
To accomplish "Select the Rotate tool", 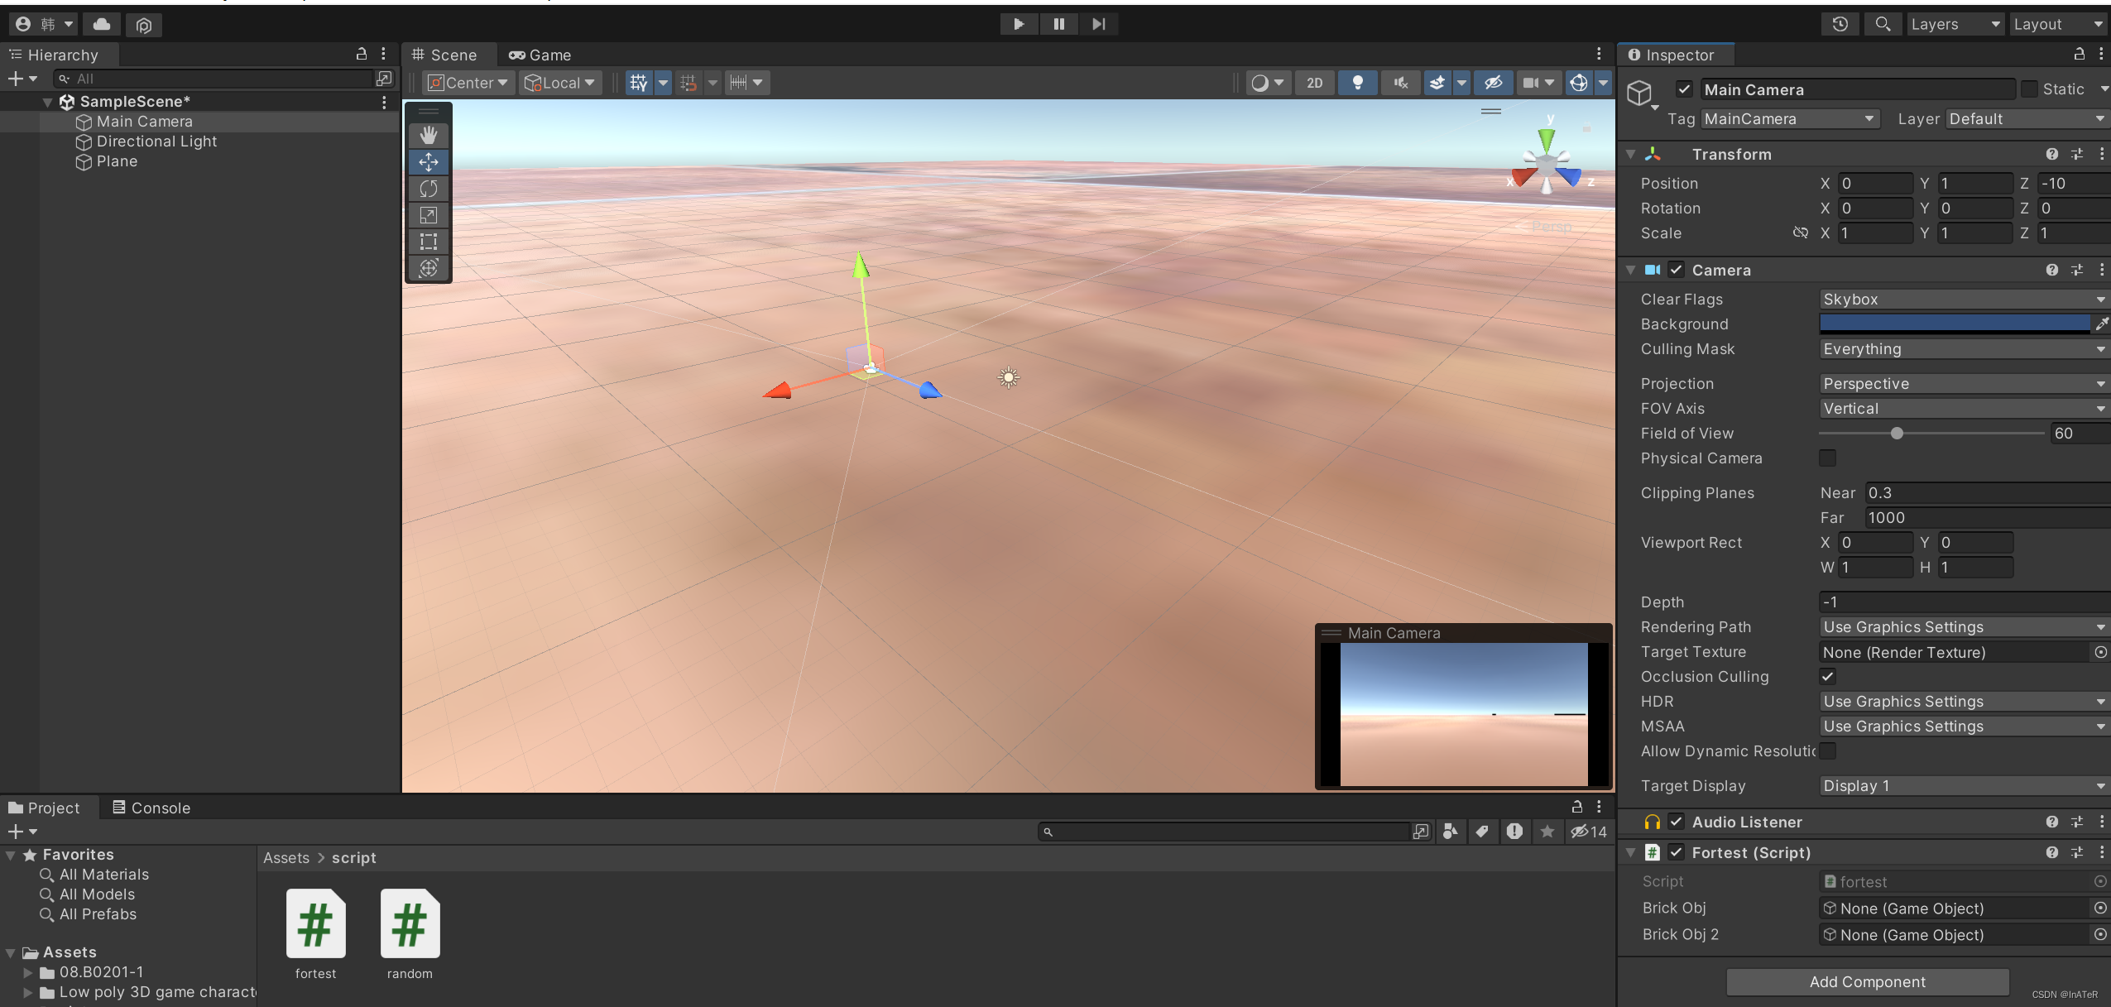I will tap(429, 189).
